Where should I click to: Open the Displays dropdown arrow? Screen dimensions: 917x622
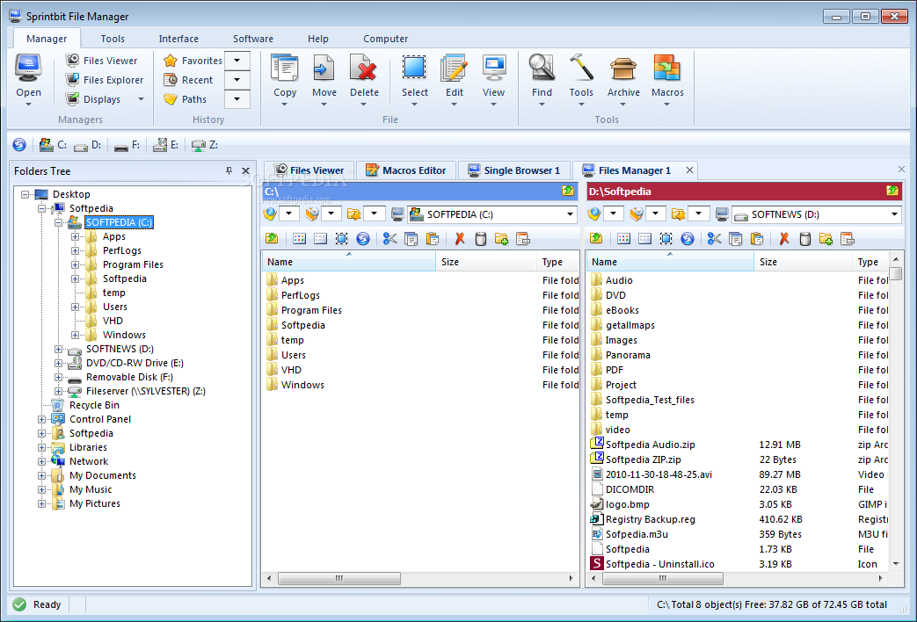click(x=141, y=99)
